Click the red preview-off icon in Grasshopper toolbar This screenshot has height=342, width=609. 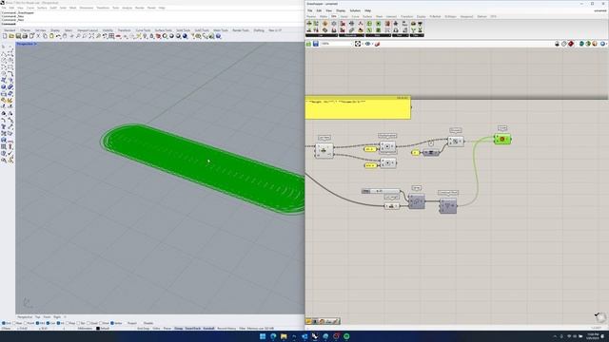pyautogui.click(x=571, y=44)
